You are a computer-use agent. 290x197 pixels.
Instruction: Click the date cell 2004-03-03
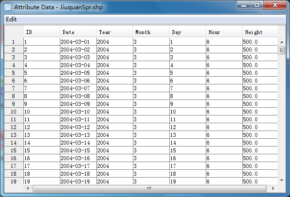coord(78,57)
